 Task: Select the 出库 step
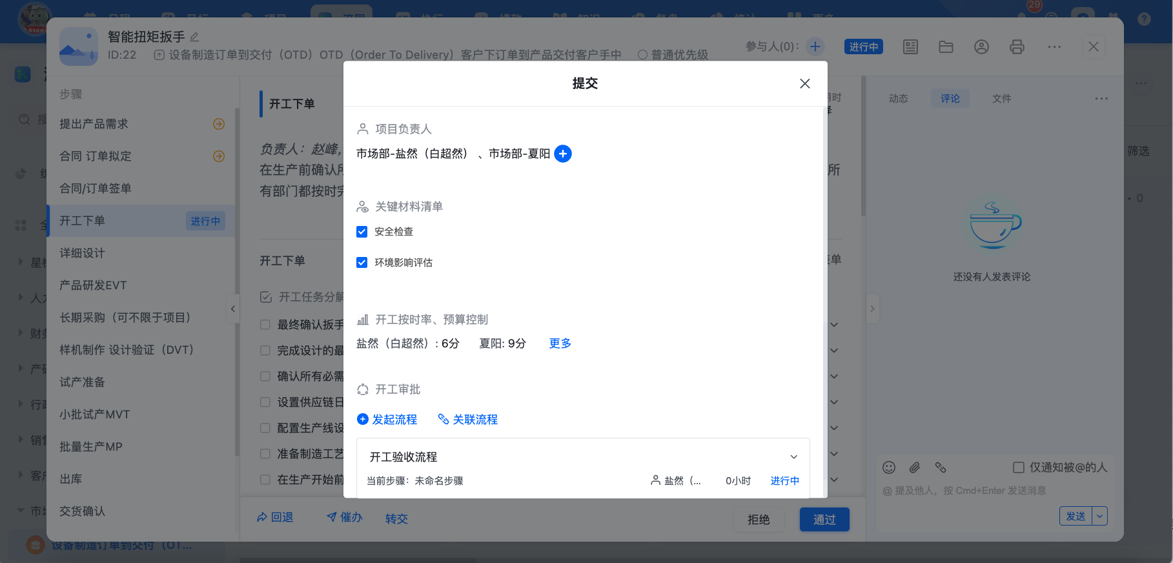pos(141,479)
